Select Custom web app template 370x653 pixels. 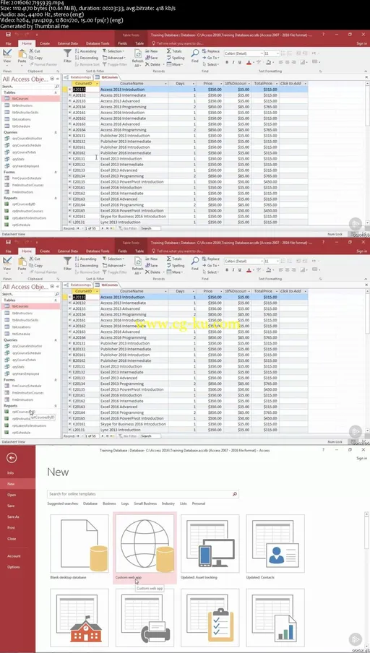(145, 547)
